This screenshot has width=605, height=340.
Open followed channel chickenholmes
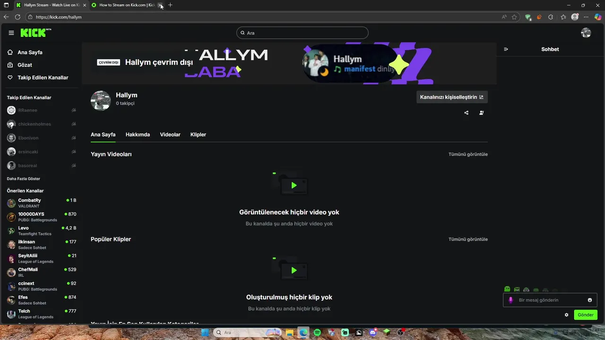point(42,124)
